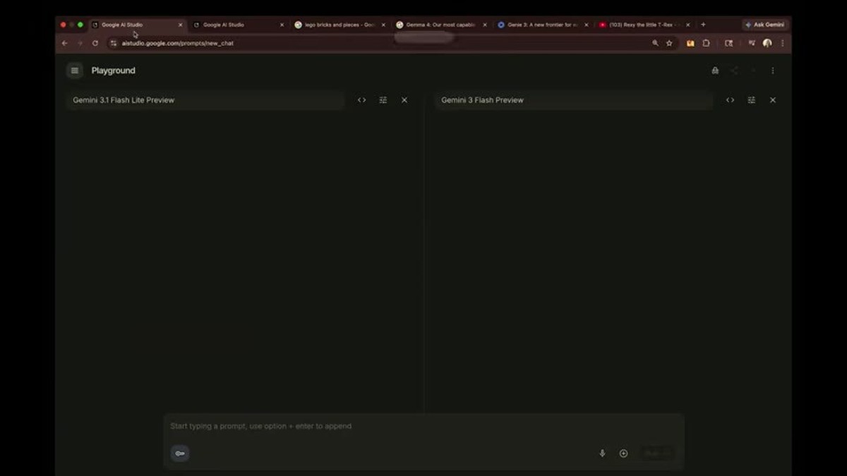Open run settings for Gemini 3.1 Flash Lite panel
This screenshot has width=847, height=476.
click(x=383, y=100)
